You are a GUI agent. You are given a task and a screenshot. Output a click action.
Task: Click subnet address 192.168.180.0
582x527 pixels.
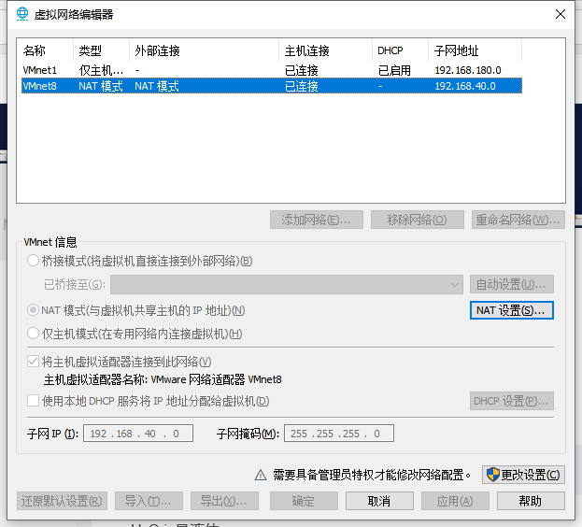pyautogui.click(x=468, y=70)
